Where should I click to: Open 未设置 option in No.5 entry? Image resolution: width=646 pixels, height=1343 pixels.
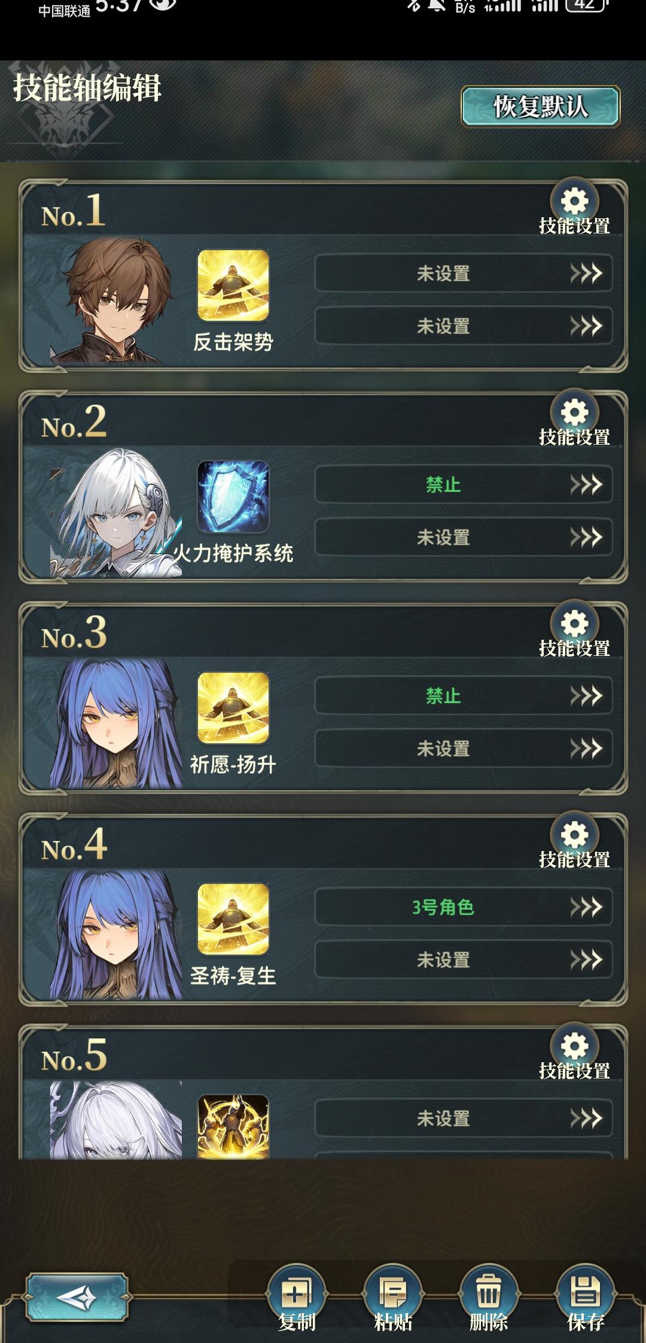(464, 1118)
